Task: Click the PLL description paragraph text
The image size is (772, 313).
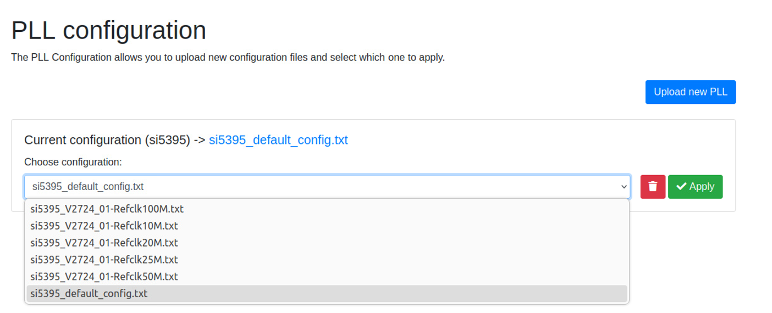Action: (x=228, y=57)
